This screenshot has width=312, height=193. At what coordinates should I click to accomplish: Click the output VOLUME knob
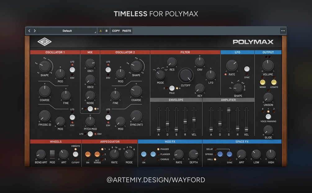click(x=268, y=66)
